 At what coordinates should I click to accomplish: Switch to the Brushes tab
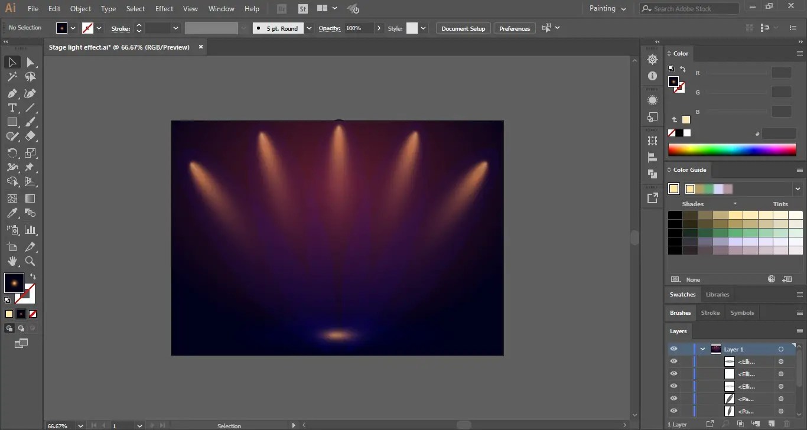(680, 312)
